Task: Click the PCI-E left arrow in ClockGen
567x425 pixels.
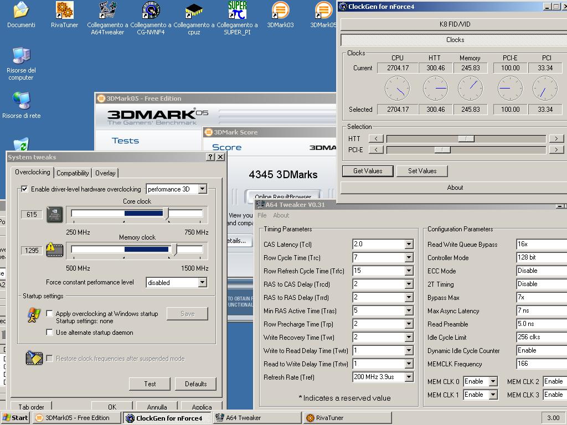Action: [x=376, y=149]
